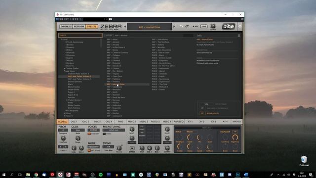Open the ModFX mode Phaser dropdown
This screenshot has height=178, width=316.
pyautogui.click(x=190, y=132)
